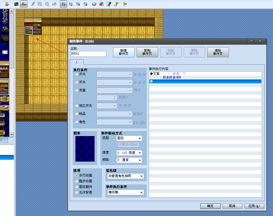
Task: Start the playtest with green arrow
Action: click(125, 4)
